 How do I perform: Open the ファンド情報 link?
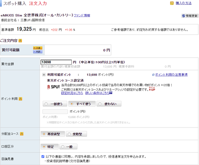(x=82, y=15)
